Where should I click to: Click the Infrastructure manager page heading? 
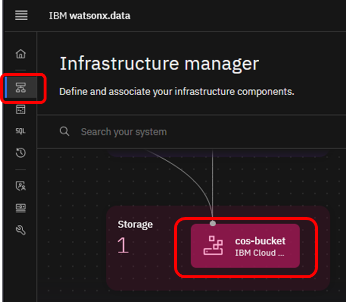coord(159,64)
